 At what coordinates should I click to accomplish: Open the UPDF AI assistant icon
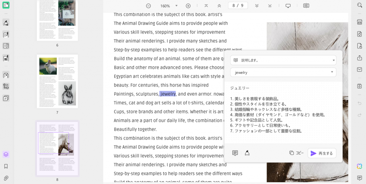tap(360, 166)
